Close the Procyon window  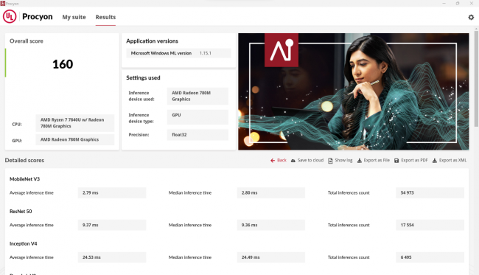coord(472,4)
